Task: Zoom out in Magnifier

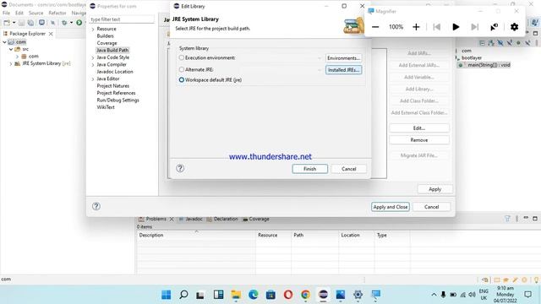Action: point(375,27)
